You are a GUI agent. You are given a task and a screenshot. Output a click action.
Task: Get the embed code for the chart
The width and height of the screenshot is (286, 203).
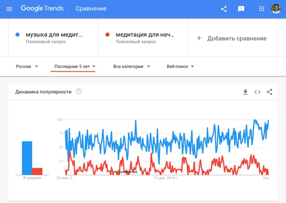point(257,92)
